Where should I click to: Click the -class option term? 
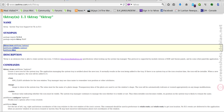click(x=10, y=78)
